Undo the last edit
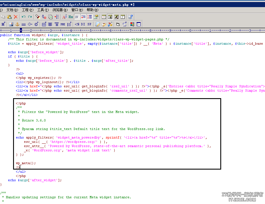The height and width of the screenshot is (204, 265). point(24,17)
